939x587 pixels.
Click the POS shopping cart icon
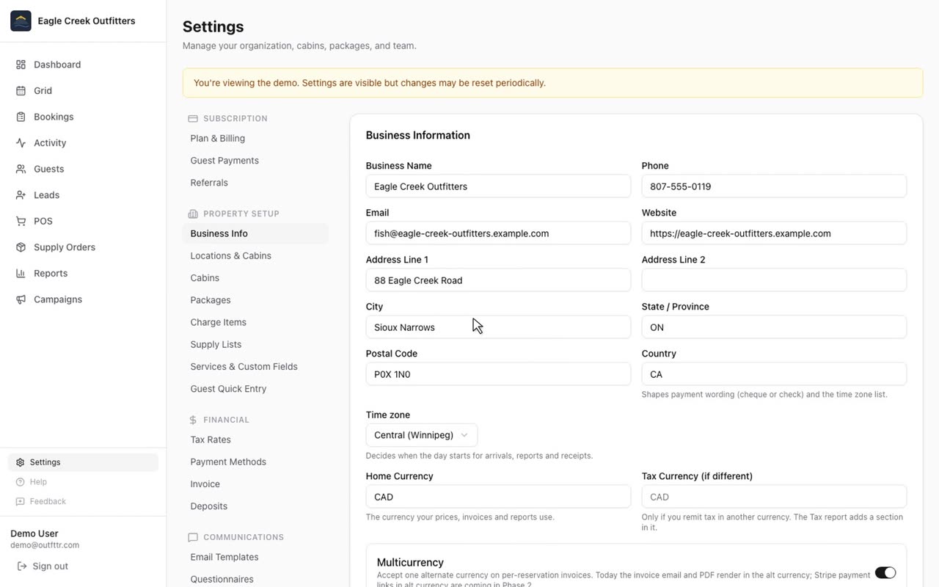pyautogui.click(x=21, y=221)
